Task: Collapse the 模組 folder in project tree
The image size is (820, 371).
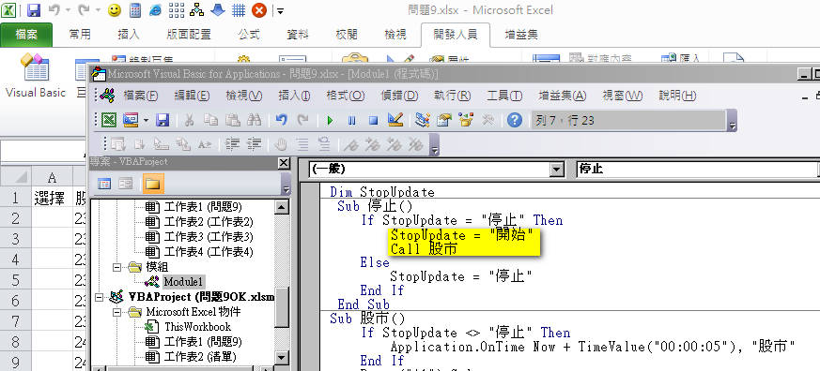Action: [116, 267]
